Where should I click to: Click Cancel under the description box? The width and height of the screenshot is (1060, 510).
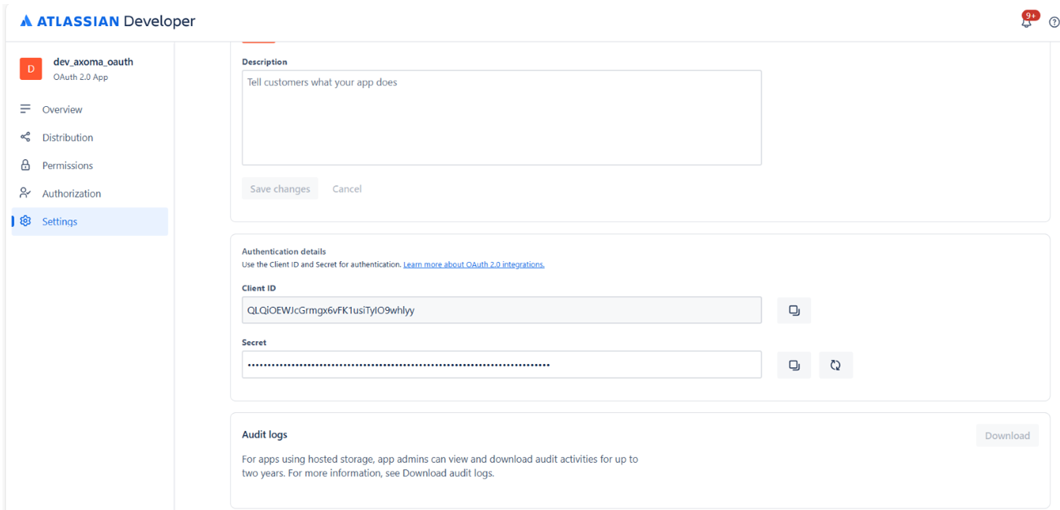(x=346, y=188)
